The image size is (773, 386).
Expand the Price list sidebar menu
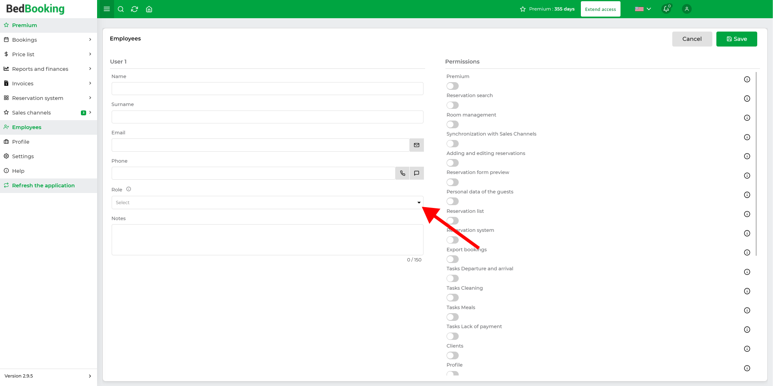[x=49, y=54]
